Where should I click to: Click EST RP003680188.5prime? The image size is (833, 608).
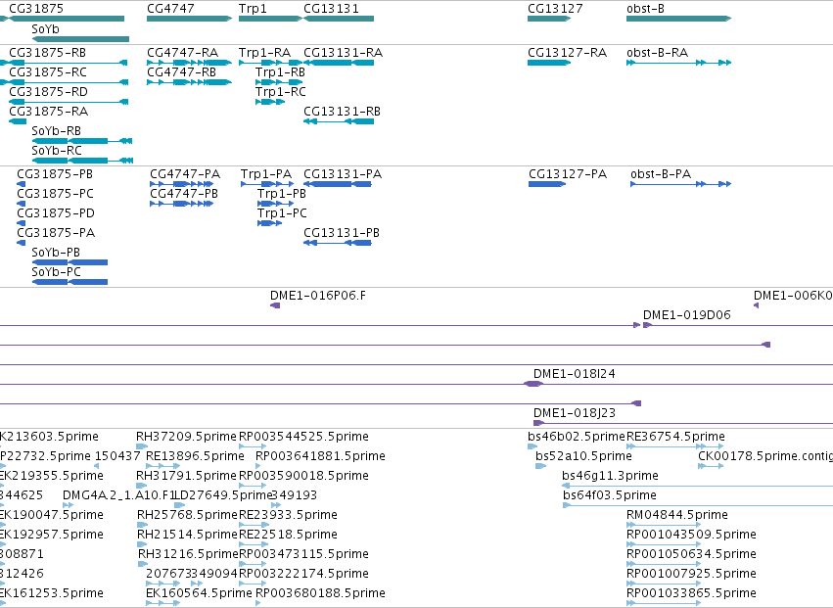coord(258,603)
